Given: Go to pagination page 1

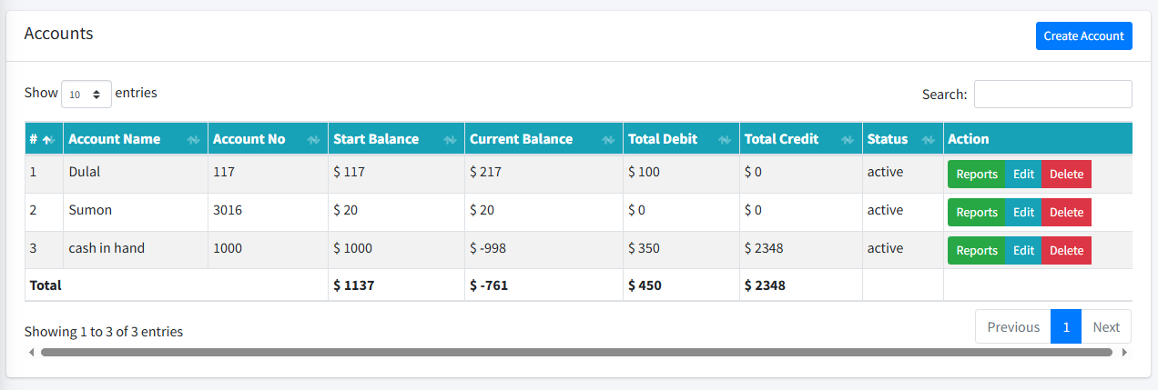Looking at the screenshot, I should tap(1066, 326).
